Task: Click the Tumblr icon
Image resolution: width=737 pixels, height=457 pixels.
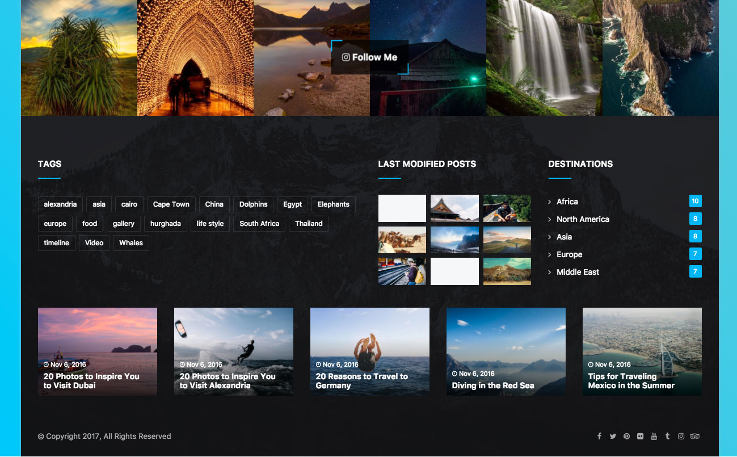Action: pos(667,437)
